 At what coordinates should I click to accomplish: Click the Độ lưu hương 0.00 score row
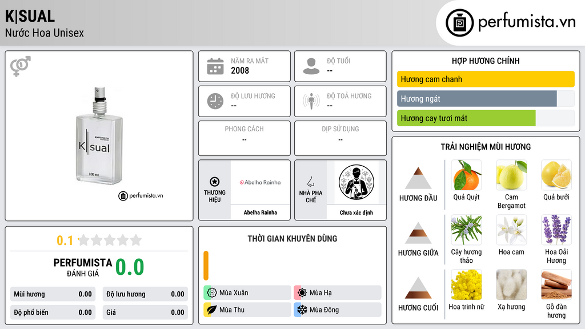[145, 294]
